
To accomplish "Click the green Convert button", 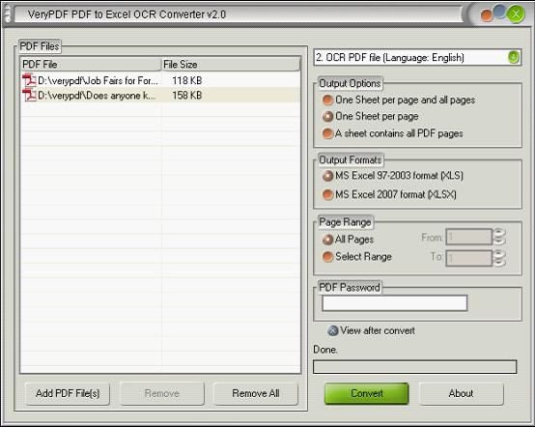I will pos(366,393).
